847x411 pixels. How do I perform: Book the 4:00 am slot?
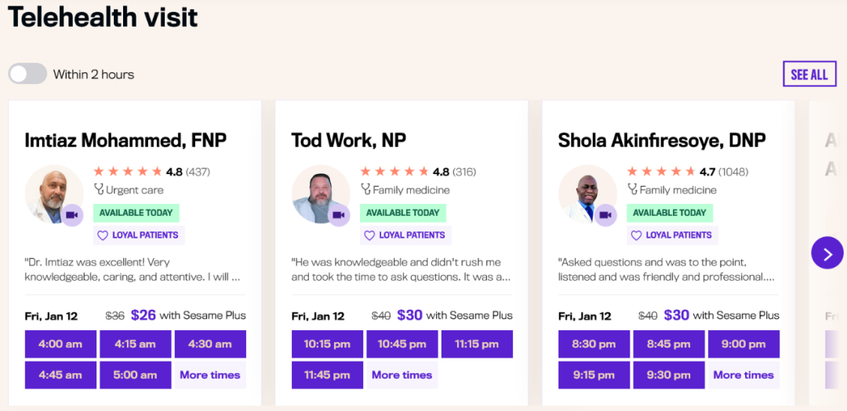click(60, 344)
